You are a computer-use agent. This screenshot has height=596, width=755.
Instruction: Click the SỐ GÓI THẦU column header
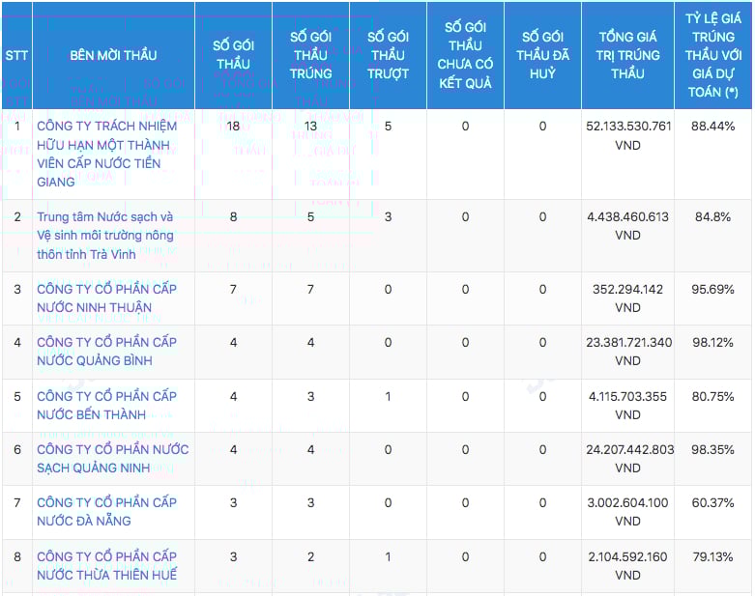pos(233,55)
